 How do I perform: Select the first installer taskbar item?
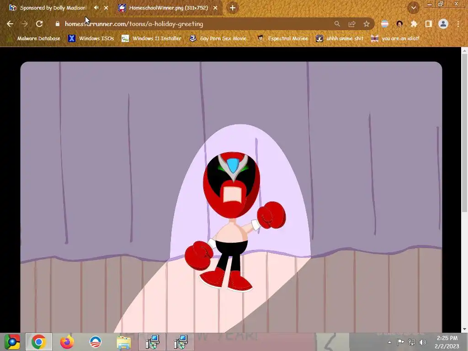coord(152,342)
